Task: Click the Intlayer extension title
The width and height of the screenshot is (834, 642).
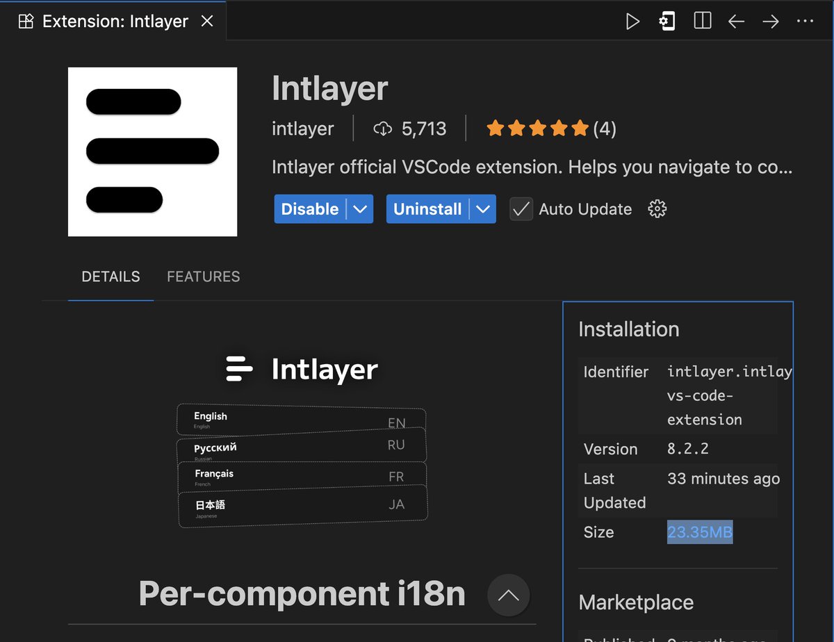Action: pyautogui.click(x=330, y=88)
